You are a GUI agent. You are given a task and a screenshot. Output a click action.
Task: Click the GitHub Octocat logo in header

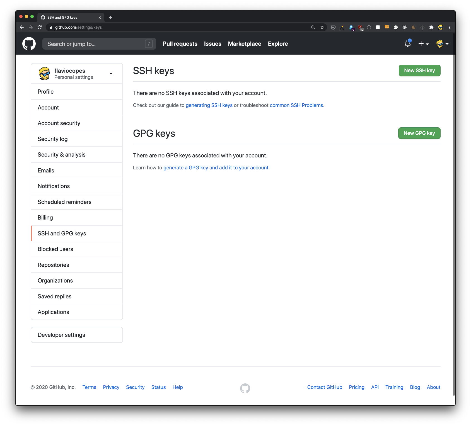(x=29, y=44)
